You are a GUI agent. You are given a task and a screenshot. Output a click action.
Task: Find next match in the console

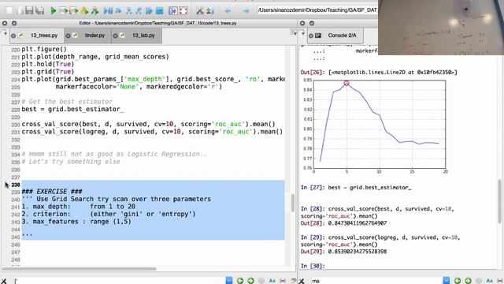pyautogui.click(x=468, y=281)
